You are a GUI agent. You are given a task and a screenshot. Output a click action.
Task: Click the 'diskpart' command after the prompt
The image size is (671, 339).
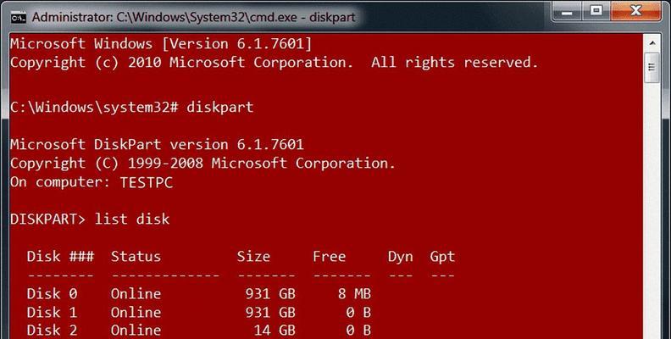click(x=220, y=107)
